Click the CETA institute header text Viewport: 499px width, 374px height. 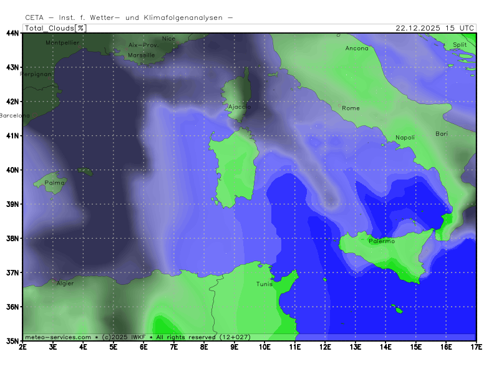point(129,17)
